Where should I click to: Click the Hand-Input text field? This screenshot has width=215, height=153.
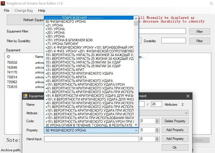(91, 139)
